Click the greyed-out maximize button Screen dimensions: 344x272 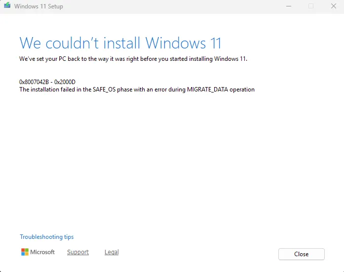(311, 6)
